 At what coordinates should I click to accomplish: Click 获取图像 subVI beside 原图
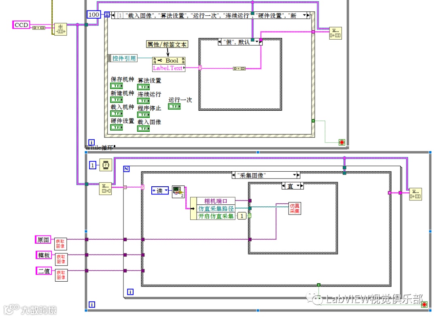pyautogui.click(x=60, y=244)
